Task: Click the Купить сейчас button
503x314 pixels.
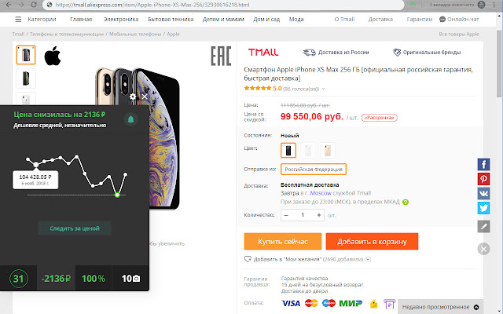Action: 283,241
